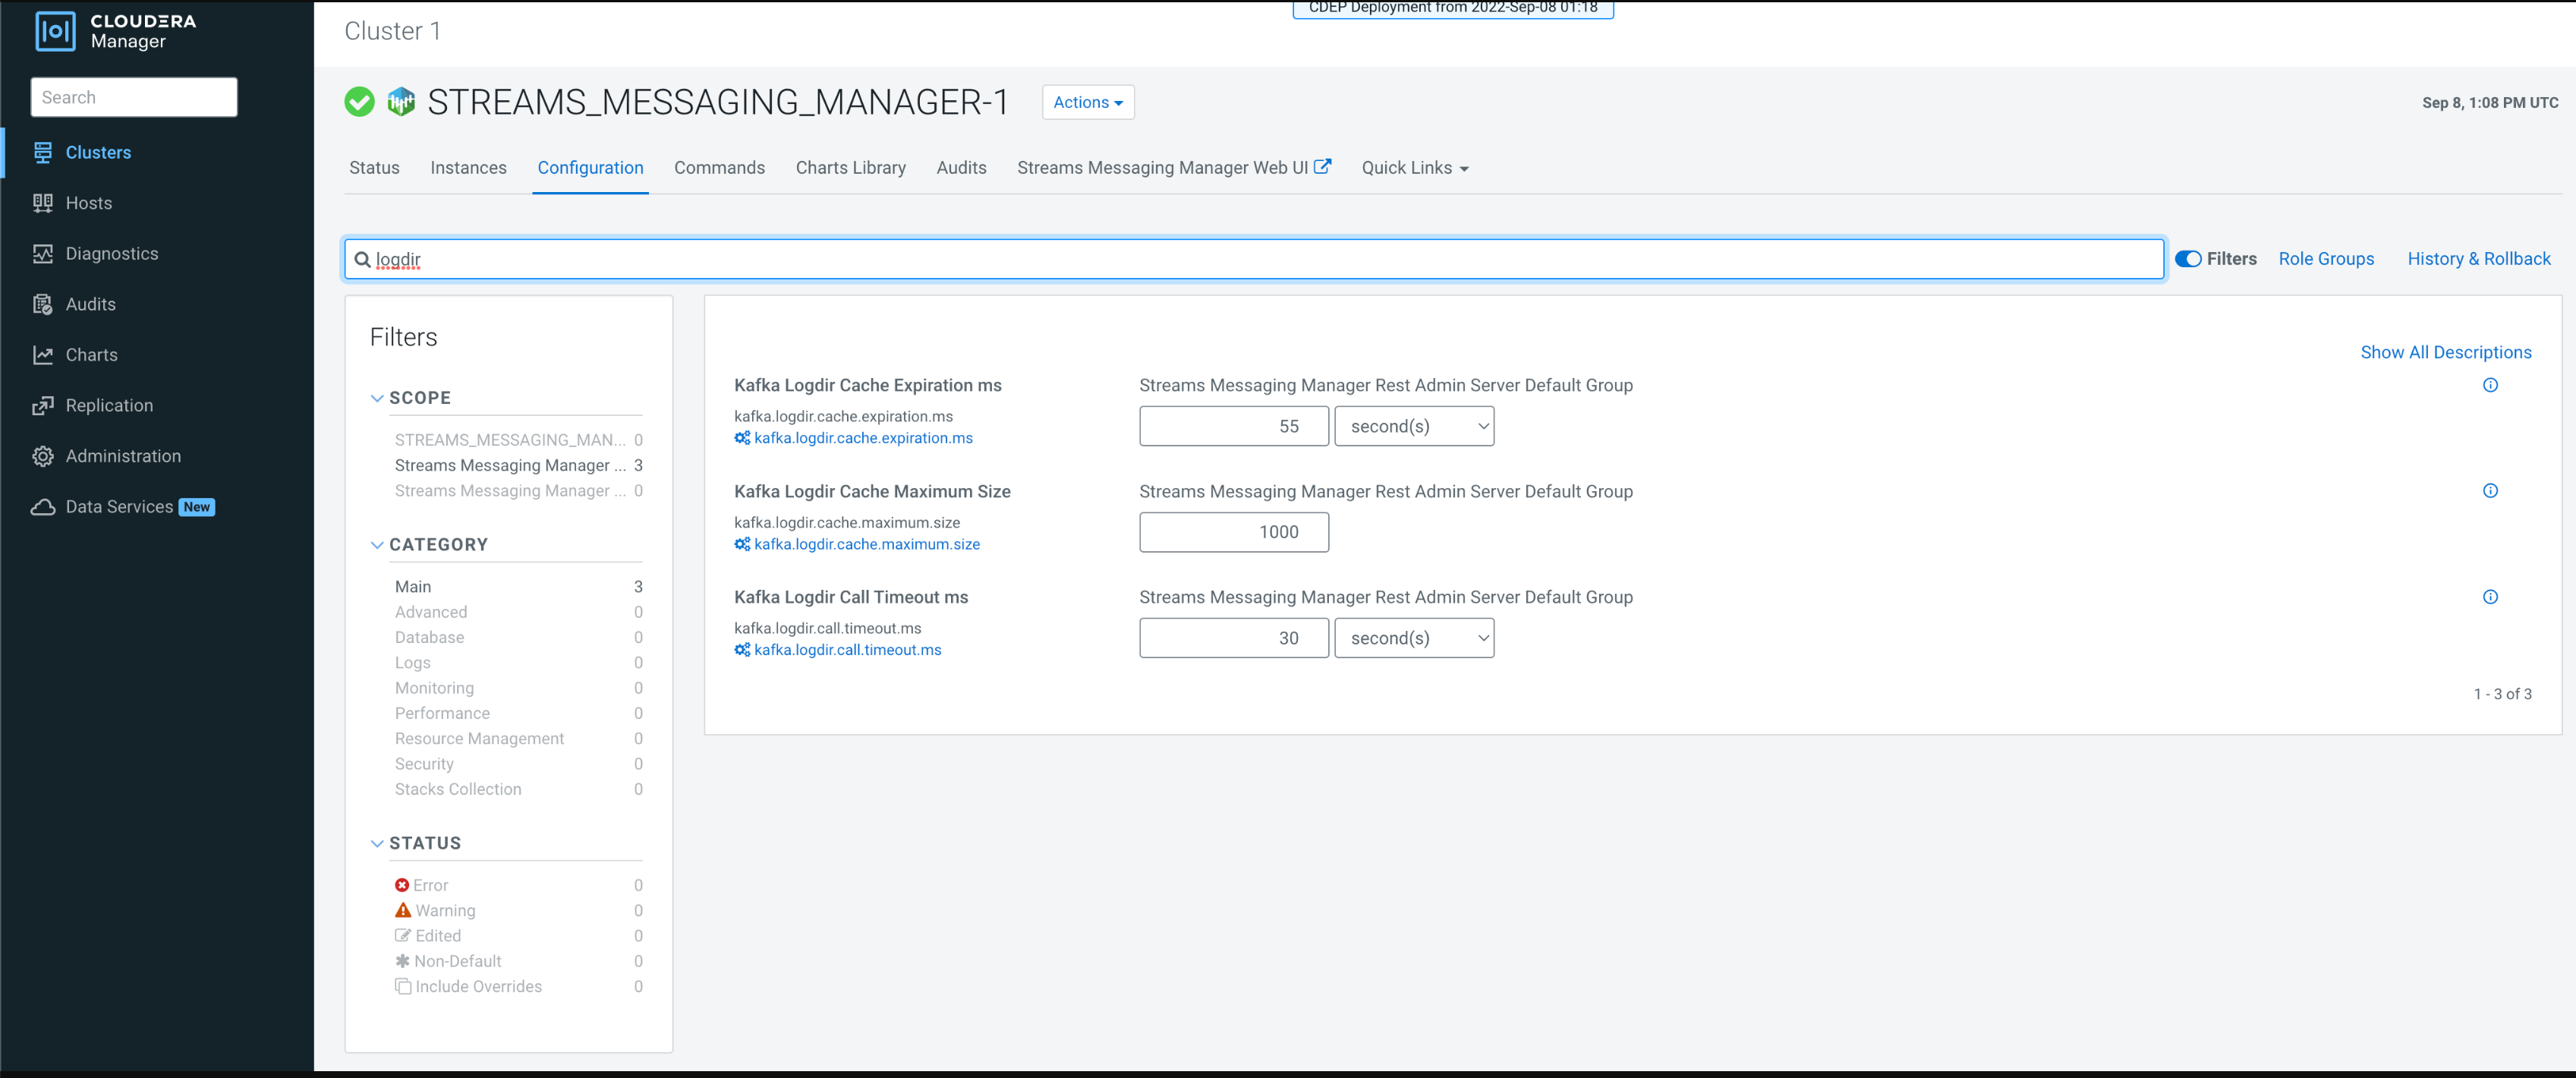Collapse the SCOPE filter section
Image resolution: width=2576 pixels, height=1078 pixels.
(377, 398)
